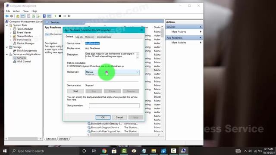Screen dimensions: 276x155
Task: Open Device Manager in the console tree
Action: (26, 43)
